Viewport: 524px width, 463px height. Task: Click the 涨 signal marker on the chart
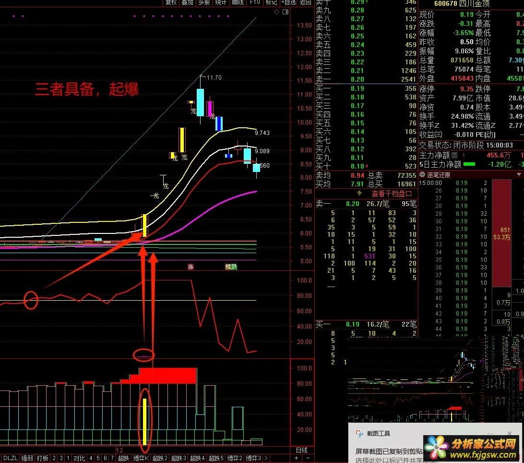coord(191,267)
